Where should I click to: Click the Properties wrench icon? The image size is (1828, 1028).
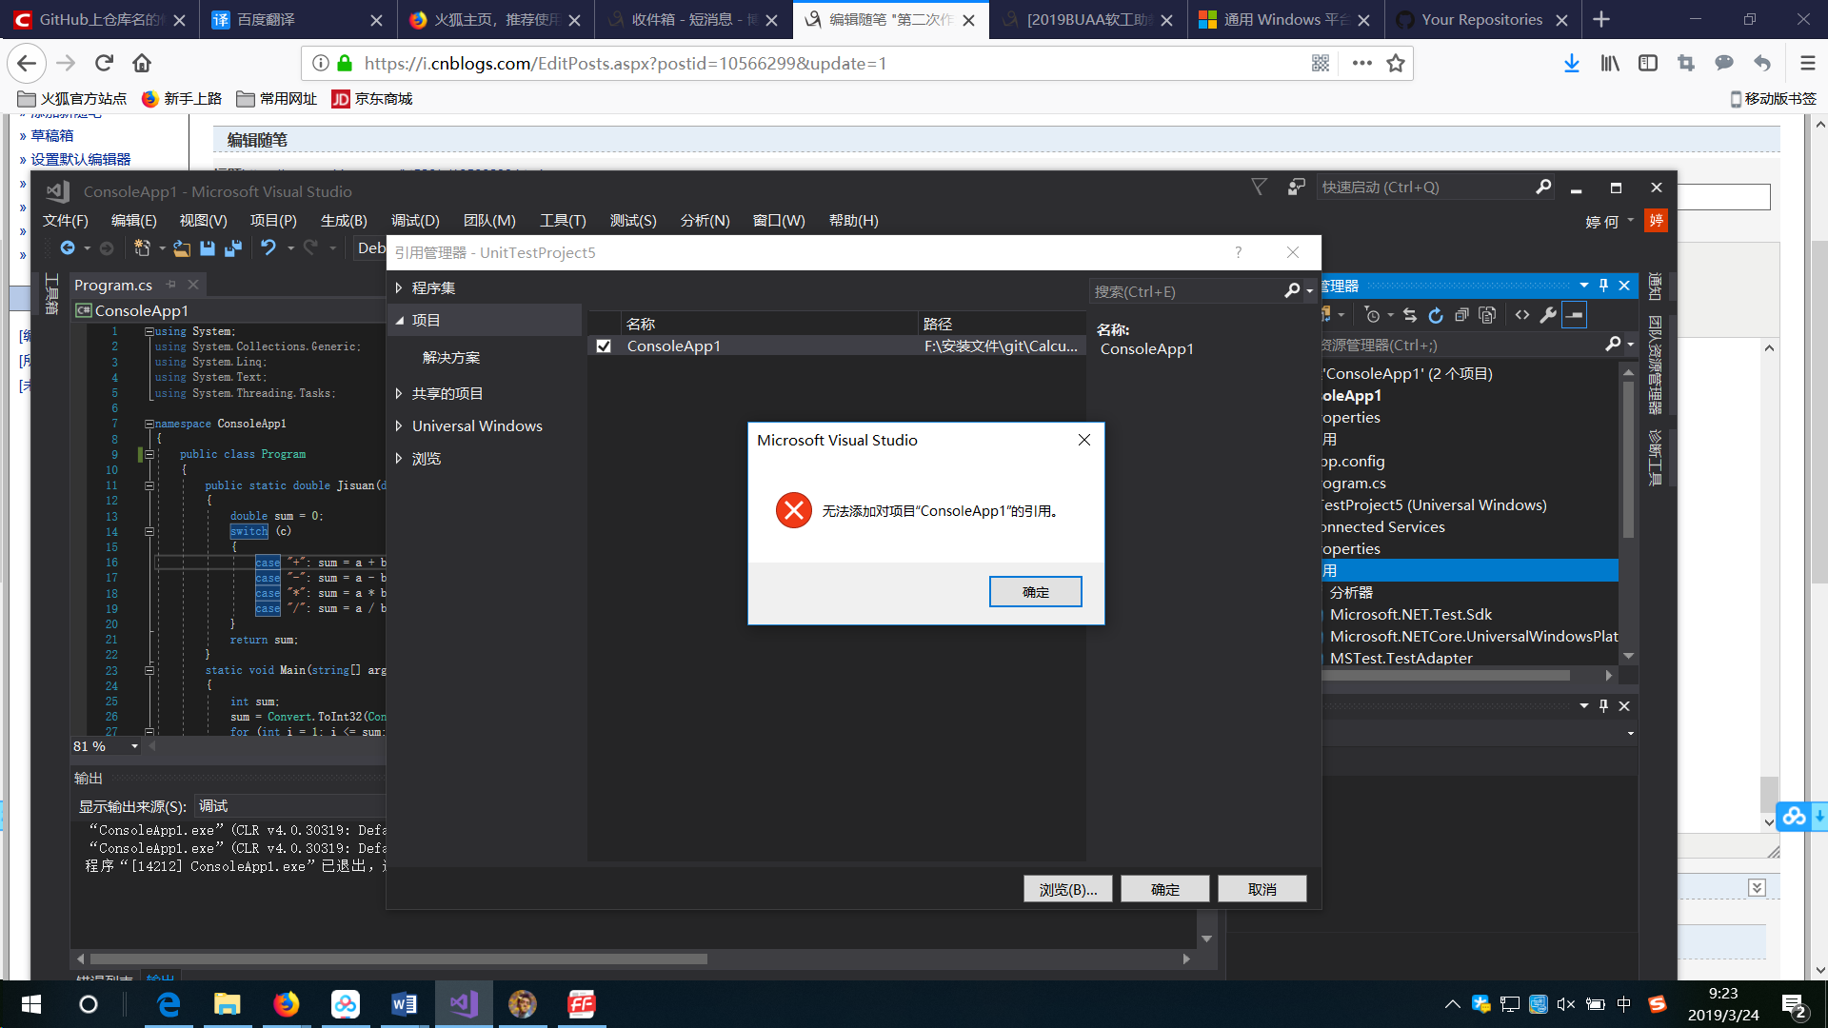click(1549, 315)
